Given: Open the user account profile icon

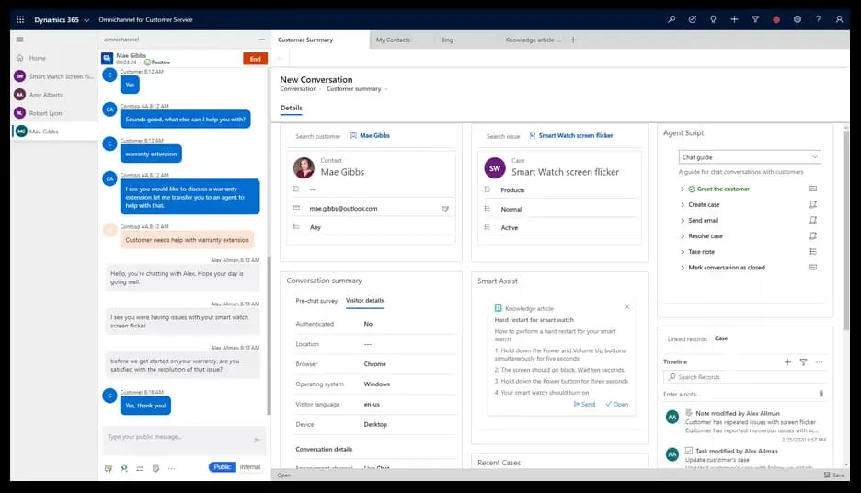Looking at the screenshot, I should click(839, 19).
